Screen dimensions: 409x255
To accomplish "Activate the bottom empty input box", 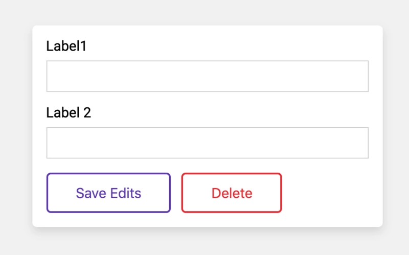I will click(207, 143).
